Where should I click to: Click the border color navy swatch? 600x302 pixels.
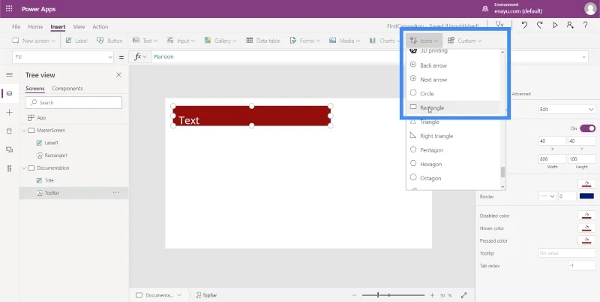587,196
